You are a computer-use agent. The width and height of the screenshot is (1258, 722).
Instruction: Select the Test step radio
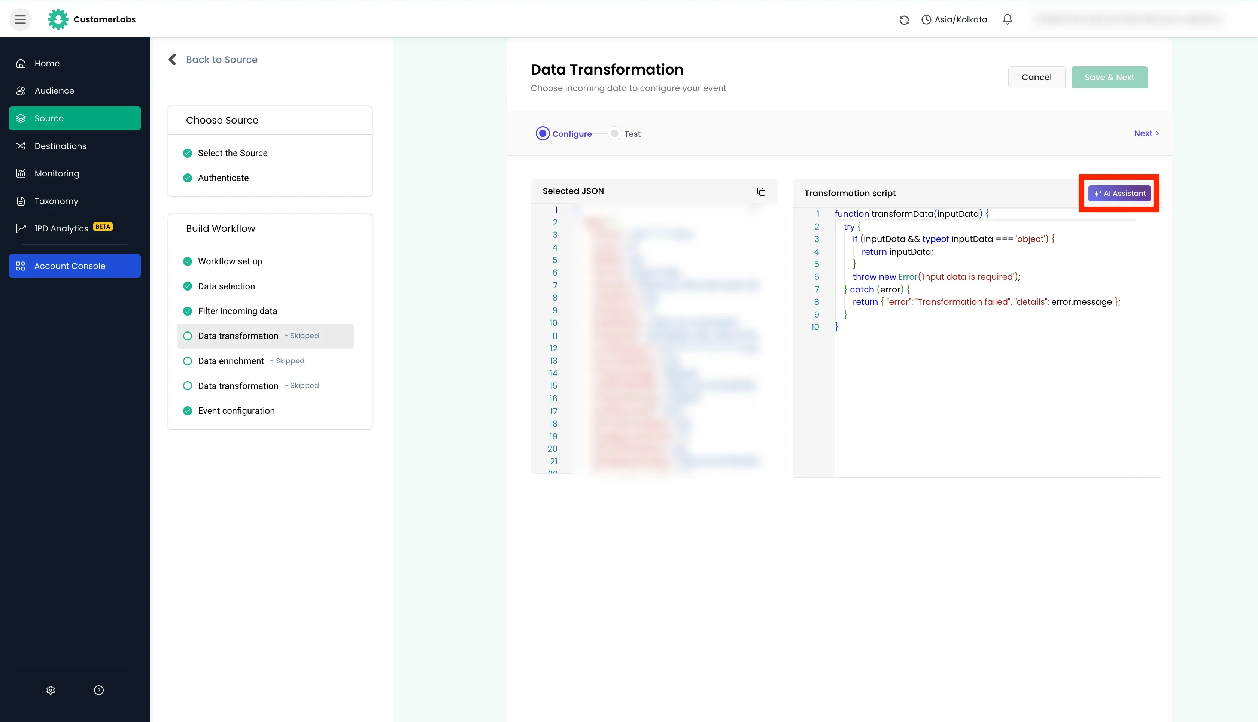(x=615, y=133)
